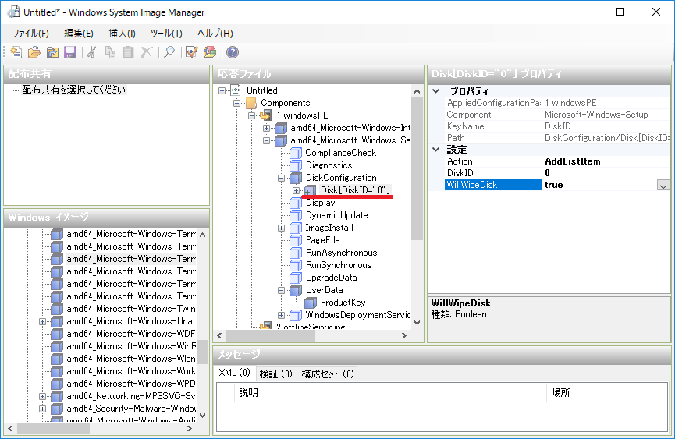Image resolution: width=675 pixels, height=439 pixels.
Task: Click the Windows image pane scroll-down arrow
Action: tap(203, 416)
